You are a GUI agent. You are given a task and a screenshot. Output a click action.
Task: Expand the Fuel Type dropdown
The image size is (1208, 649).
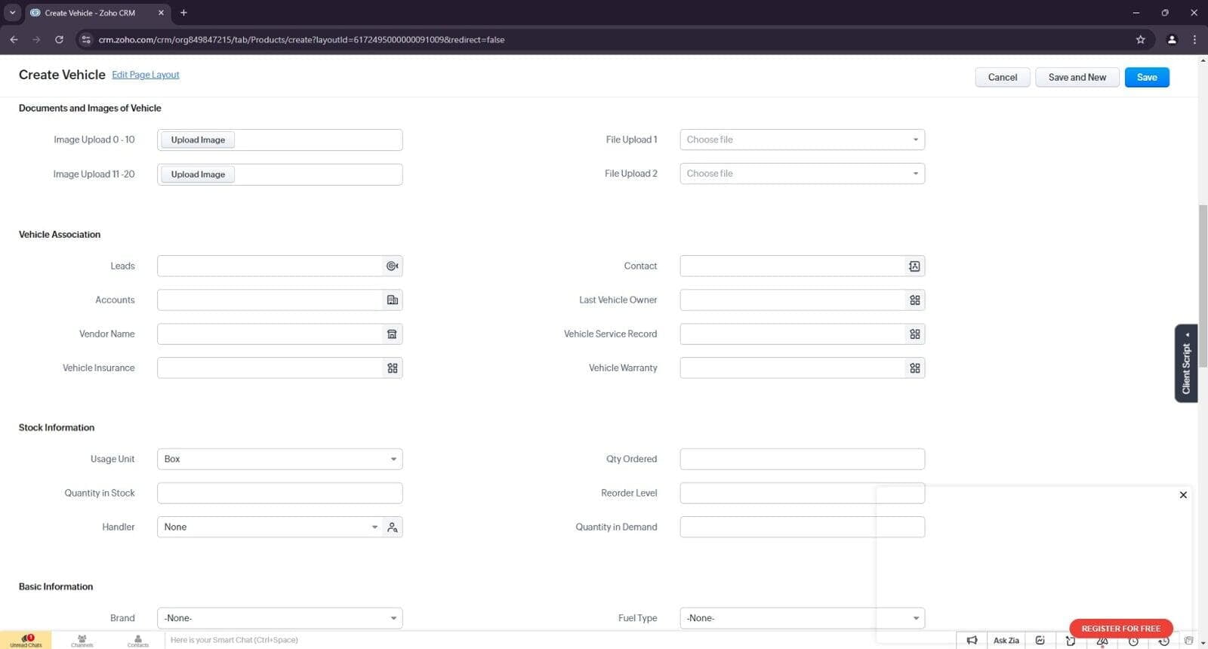click(x=802, y=618)
